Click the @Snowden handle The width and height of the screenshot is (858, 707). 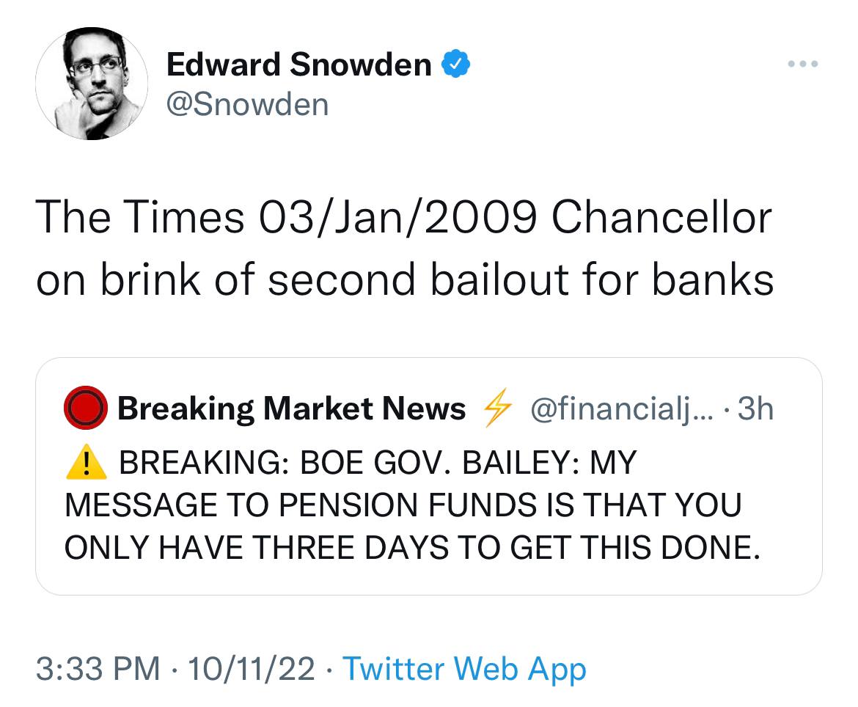click(x=247, y=105)
